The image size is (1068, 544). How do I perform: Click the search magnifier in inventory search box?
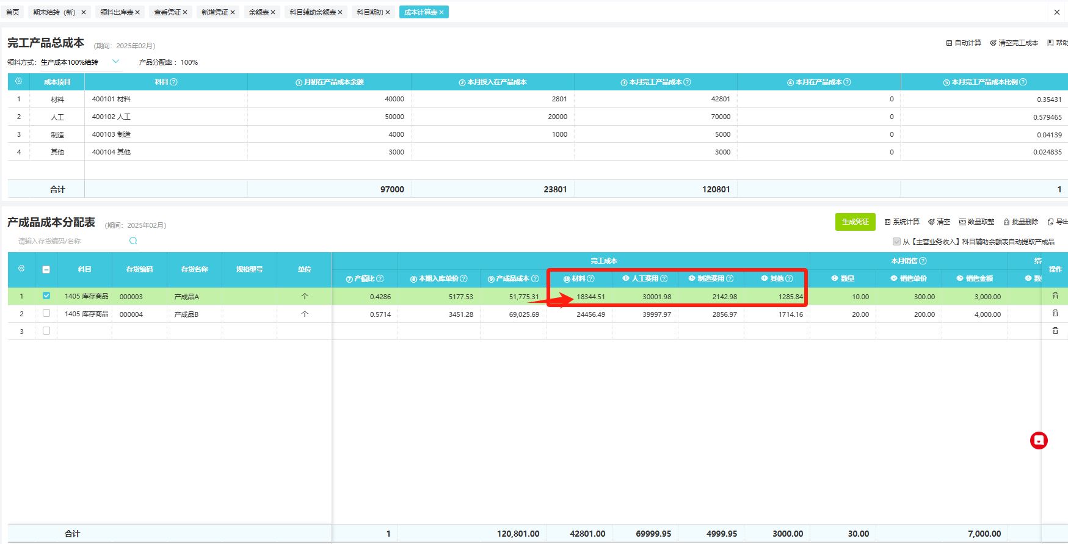click(133, 241)
